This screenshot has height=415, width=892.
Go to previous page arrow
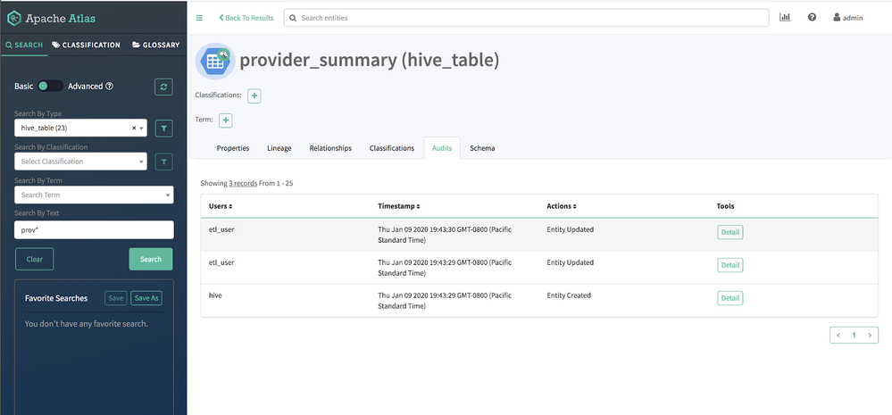(838, 336)
